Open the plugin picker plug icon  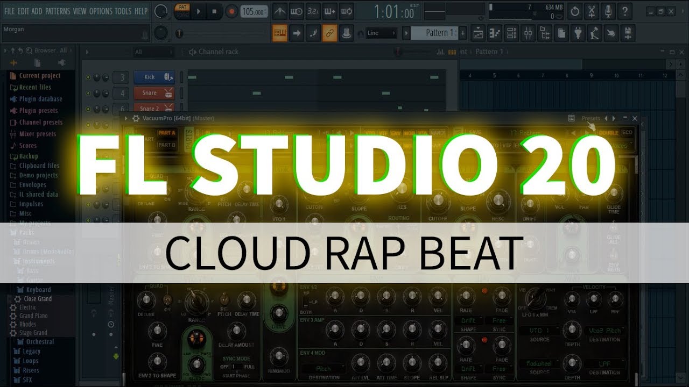click(x=578, y=33)
